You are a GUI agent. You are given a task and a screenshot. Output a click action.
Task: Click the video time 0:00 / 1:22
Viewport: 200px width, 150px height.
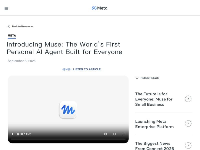pos(24,134)
